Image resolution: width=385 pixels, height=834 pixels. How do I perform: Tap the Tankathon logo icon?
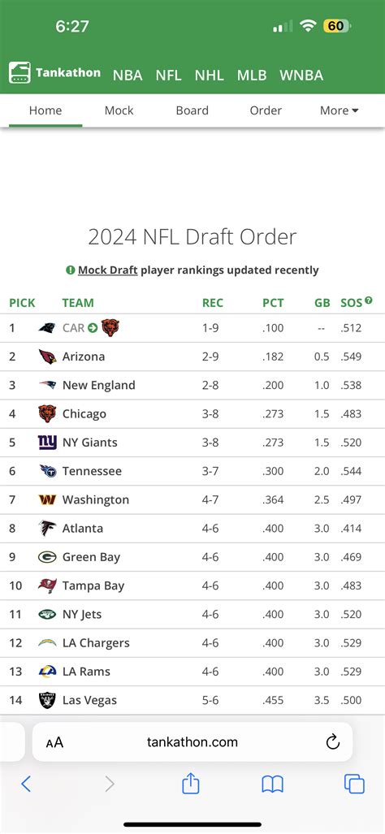pos(19,73)
